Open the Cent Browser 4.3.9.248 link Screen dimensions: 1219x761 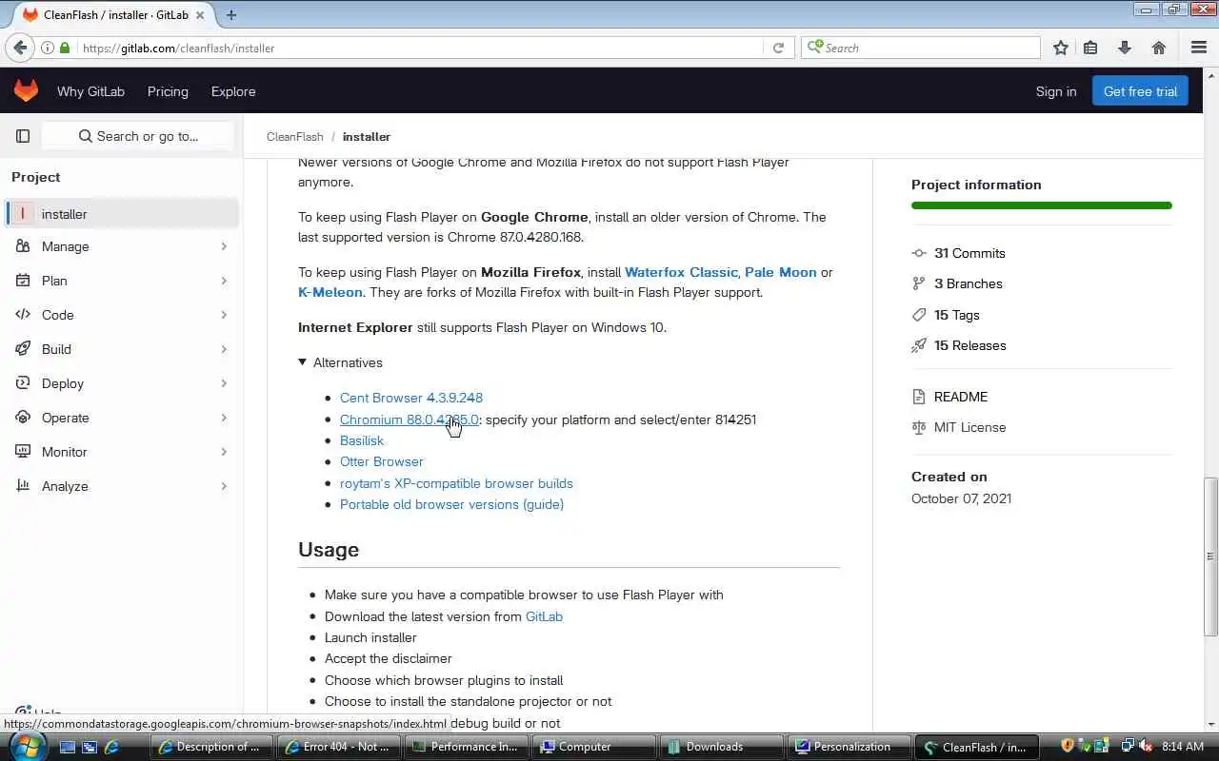click(411, 398)
